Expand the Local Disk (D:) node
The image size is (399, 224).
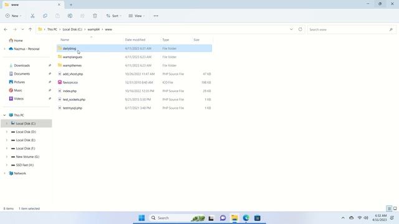7,132
